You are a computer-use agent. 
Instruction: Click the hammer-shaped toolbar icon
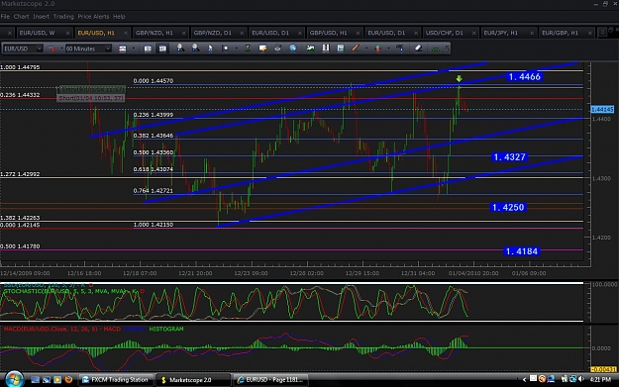coord(400,48)
